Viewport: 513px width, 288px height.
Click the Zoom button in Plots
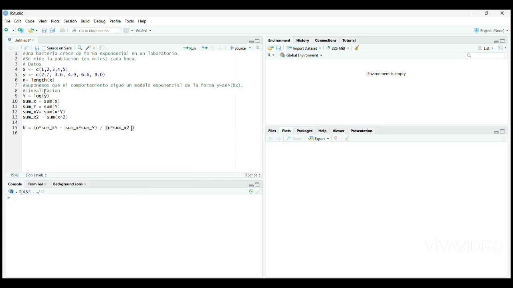[x=295, y=138]
